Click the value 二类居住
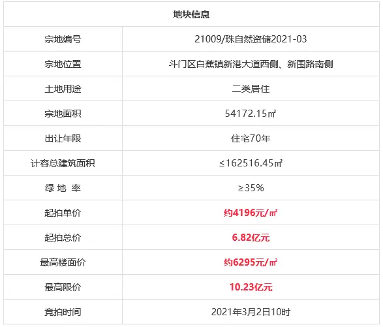 251,89
